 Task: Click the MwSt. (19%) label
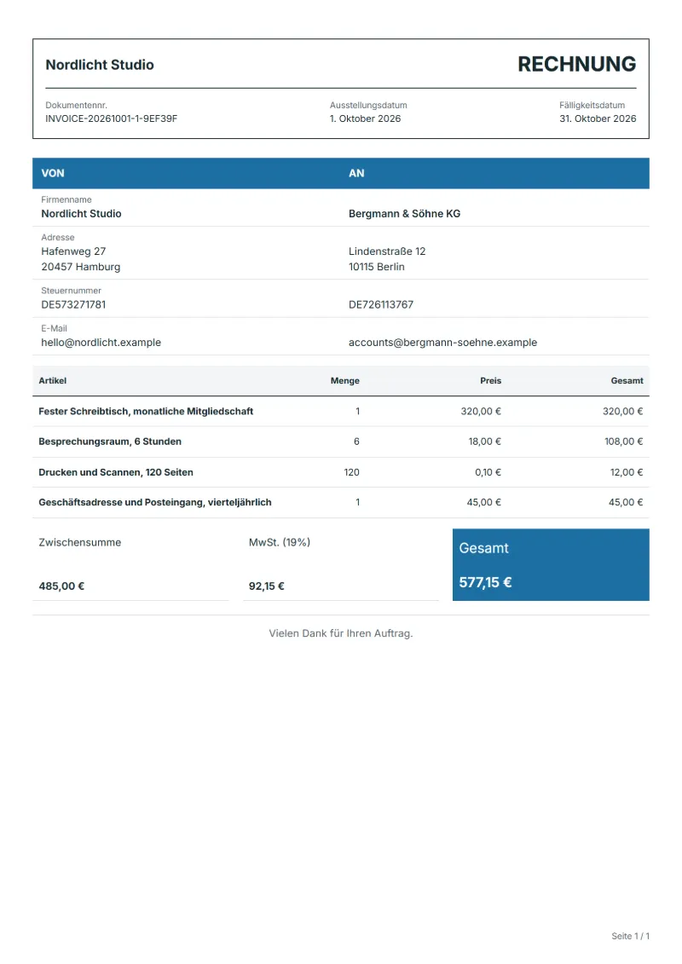pyautogui.click(x=280, y=542)
